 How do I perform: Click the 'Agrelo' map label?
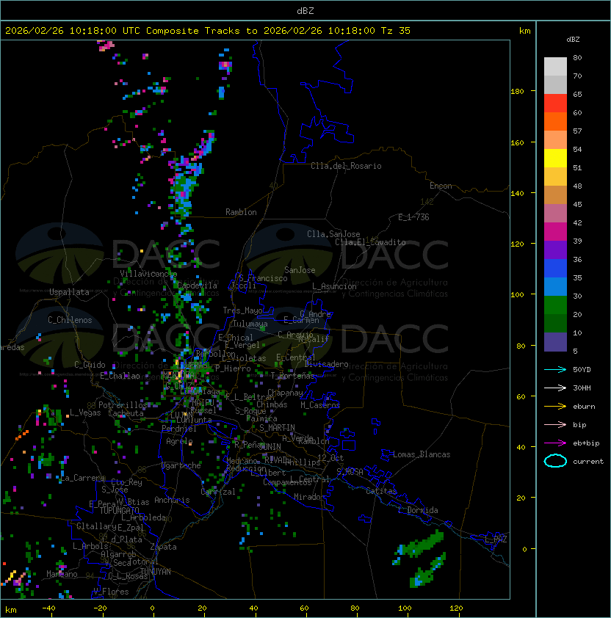tap(179, 441)
